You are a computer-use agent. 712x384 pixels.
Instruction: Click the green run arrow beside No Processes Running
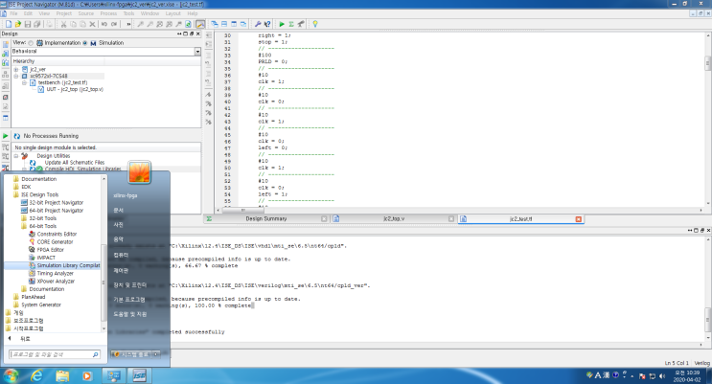6,136
